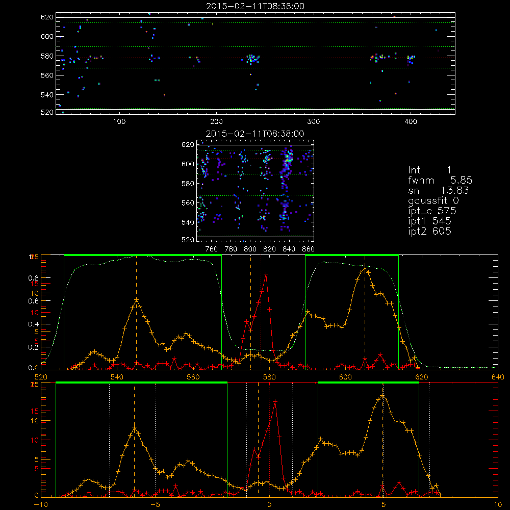Click x-axis label -5 on bottom plot
This screenshot has height=510, width=510.
[x=155, y=505]
